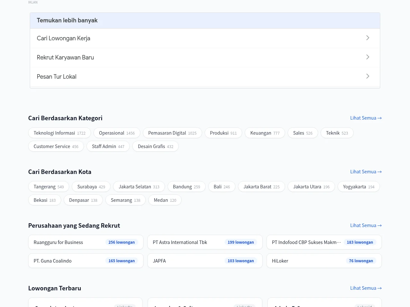Viewport: 410px width, 307px height.
Task: Click the Cari Berdasarkan Kota heading
Action: [x=60, y=172]
